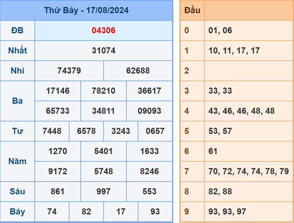Select the Đầu 7 results row values
The image size is (294, 223).
248,171
